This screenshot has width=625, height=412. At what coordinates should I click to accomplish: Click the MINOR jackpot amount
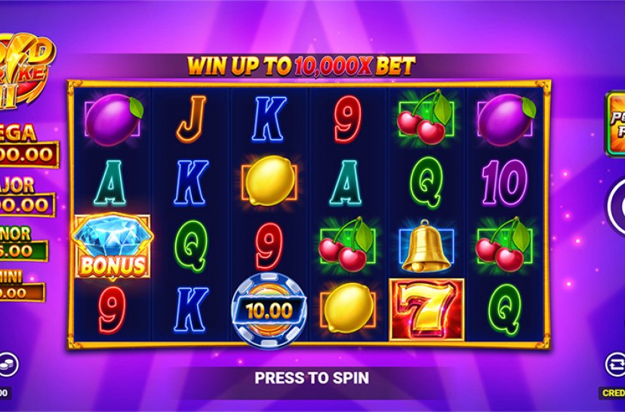pyautogui.click(x=23, y=251)
